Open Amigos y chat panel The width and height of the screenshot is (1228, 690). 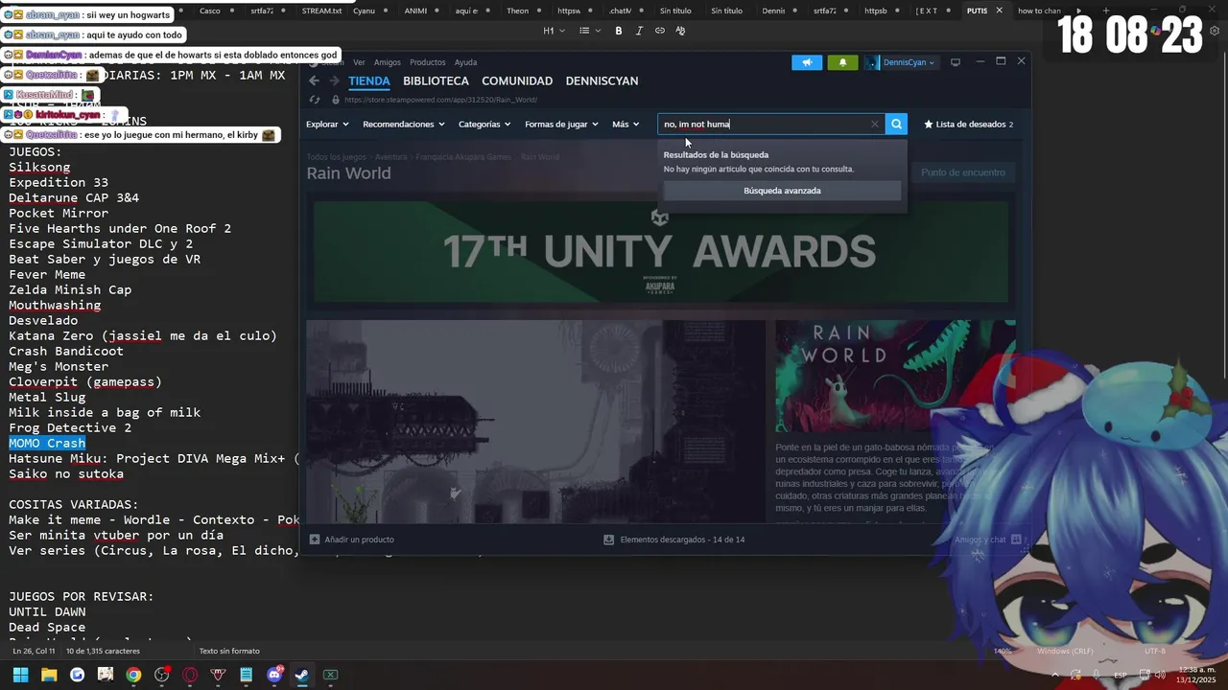click(987, 540)
